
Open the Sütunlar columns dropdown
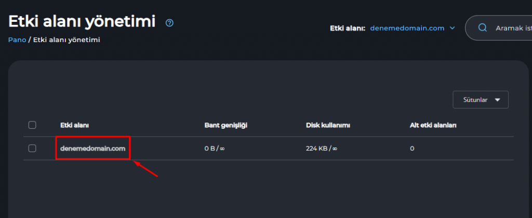[481, 100]
